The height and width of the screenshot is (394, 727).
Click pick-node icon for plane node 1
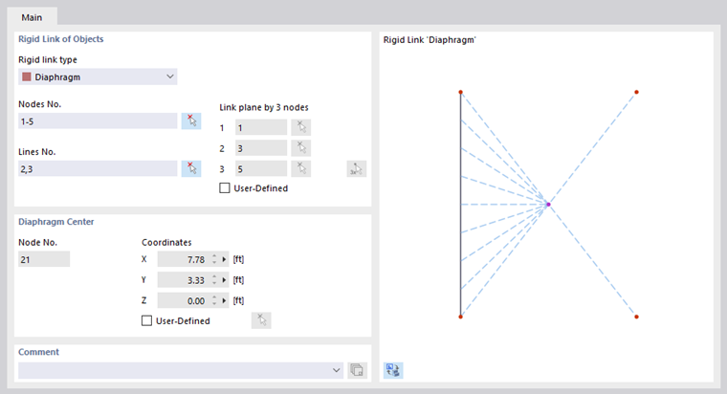pos(301,127)
